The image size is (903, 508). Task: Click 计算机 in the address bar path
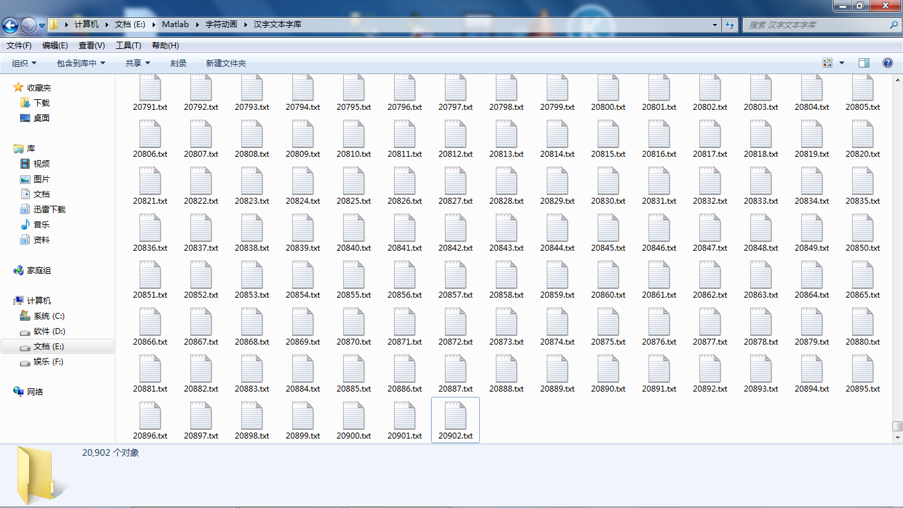pos(86,24)
